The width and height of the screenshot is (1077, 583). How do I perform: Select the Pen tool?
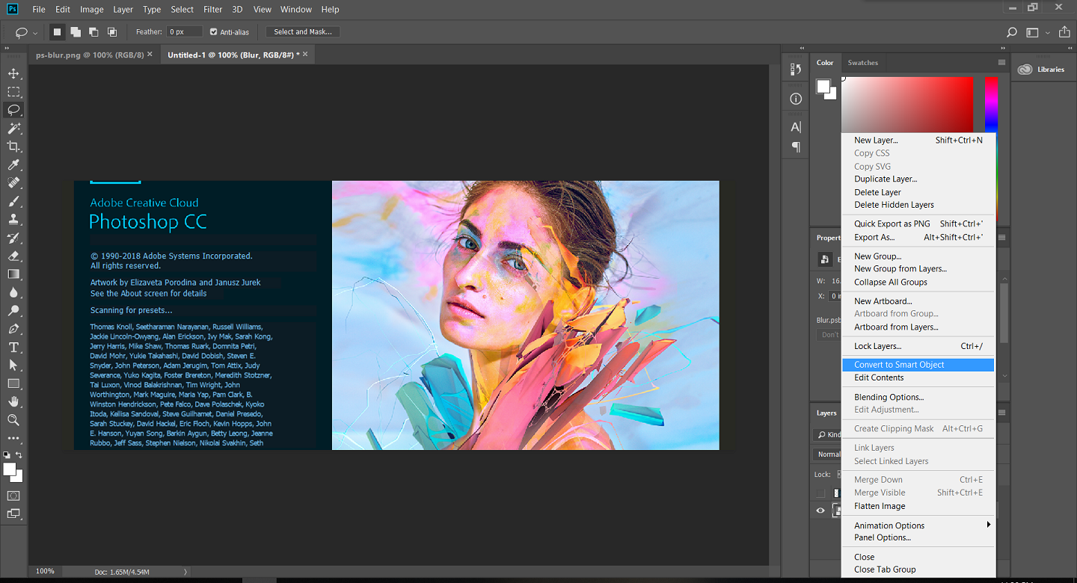(x=13, y=329)
